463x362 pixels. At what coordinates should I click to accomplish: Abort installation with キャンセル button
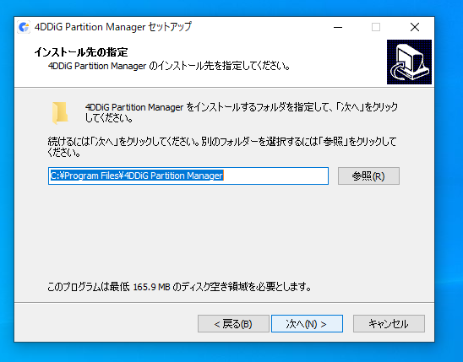point(389,324)
